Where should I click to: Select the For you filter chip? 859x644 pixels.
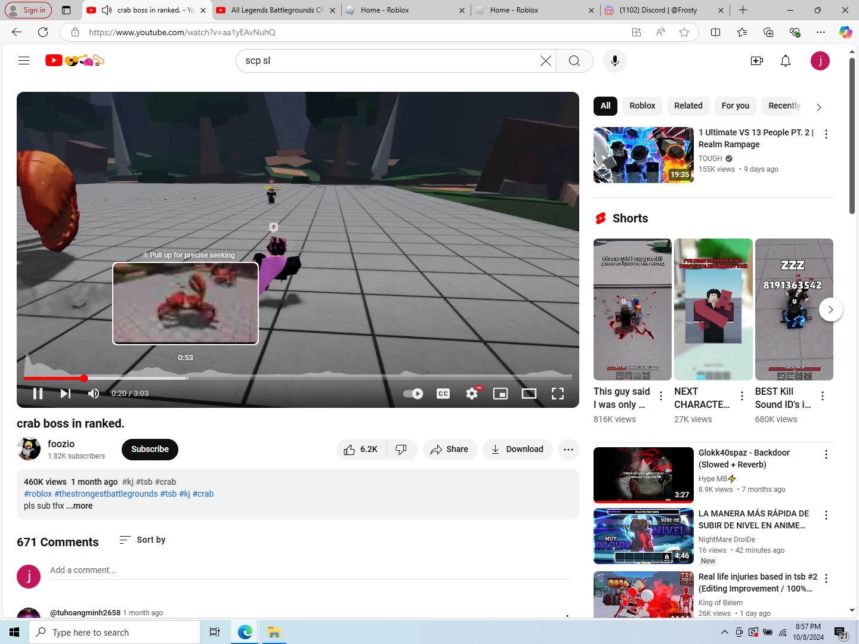pyautogui.click(x=736, y=106)
